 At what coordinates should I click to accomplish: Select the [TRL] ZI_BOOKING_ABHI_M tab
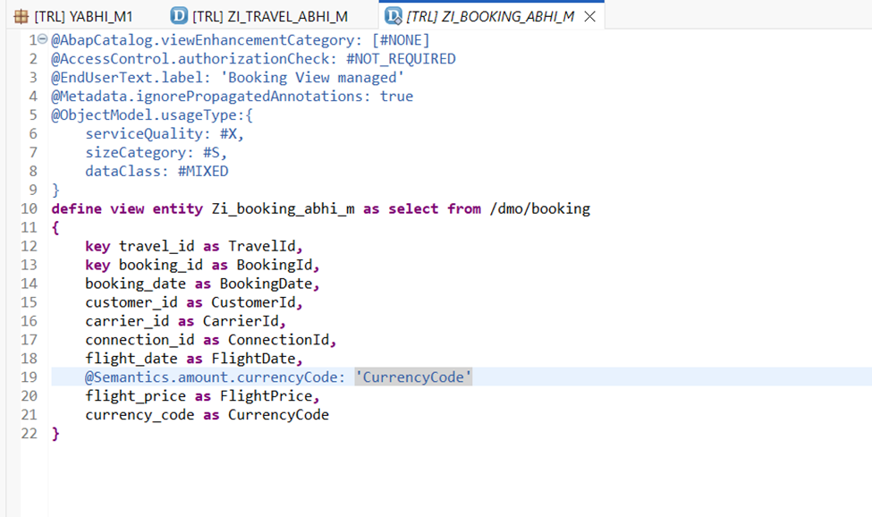point(490,17)
